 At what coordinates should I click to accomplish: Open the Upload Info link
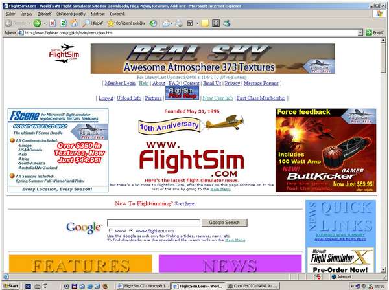point(129,98)
